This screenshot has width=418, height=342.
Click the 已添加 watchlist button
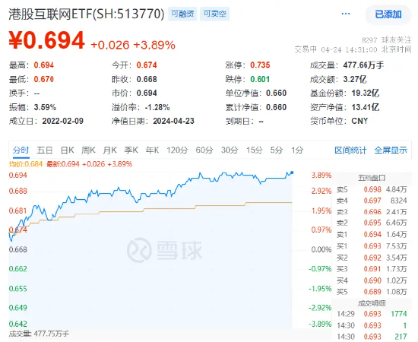click(388, 14)
